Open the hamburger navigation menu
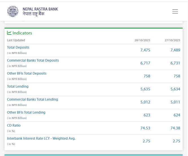This screenshot has width=188, height=156. click(x=175, y=12)
